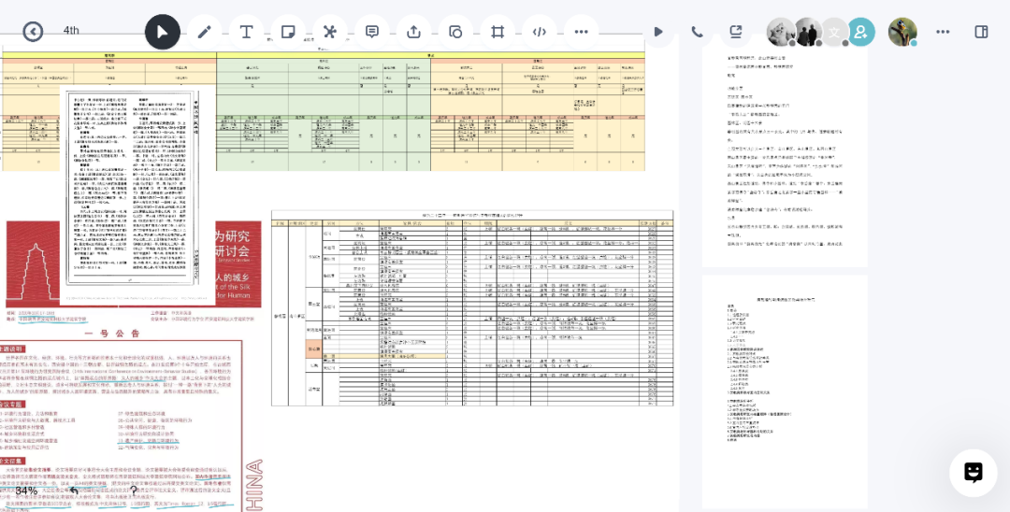Select the Frame tool
1010x512 pixels.
pyautogui.click(x=498, y=32)
